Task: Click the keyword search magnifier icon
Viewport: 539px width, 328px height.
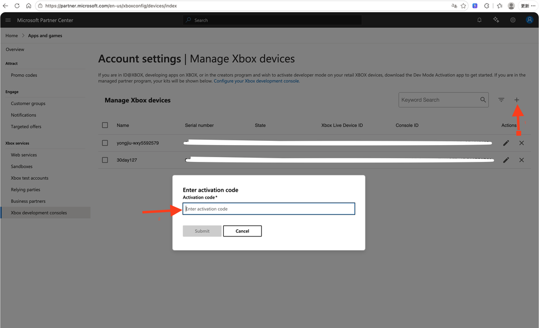Action: pos(483,100)
